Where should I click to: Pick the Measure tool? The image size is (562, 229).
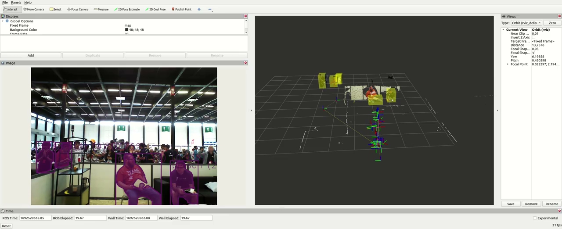[101, 9]
